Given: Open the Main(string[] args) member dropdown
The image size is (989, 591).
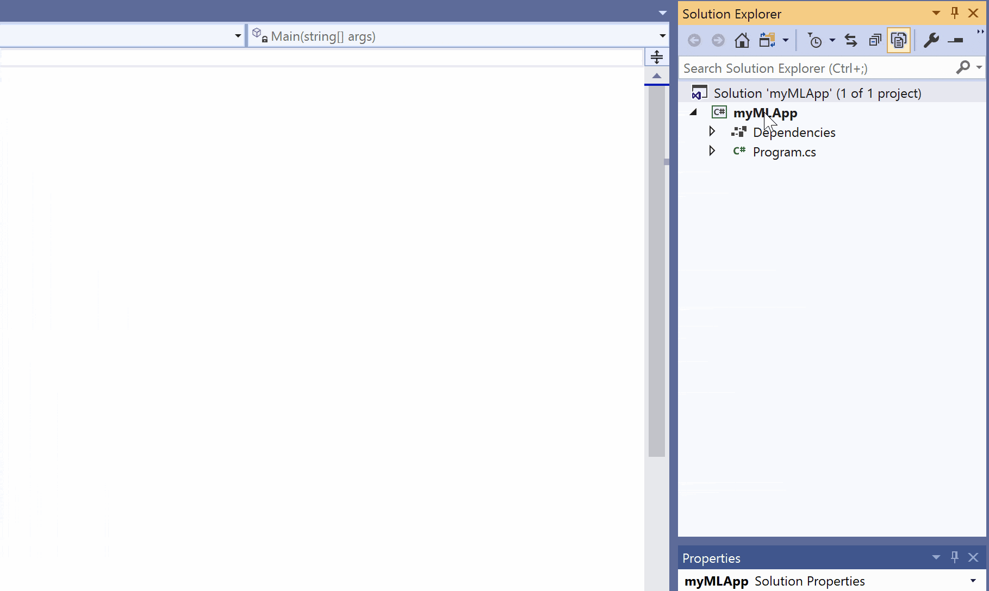Looking at the screenshot, I should tap(661, 36).
